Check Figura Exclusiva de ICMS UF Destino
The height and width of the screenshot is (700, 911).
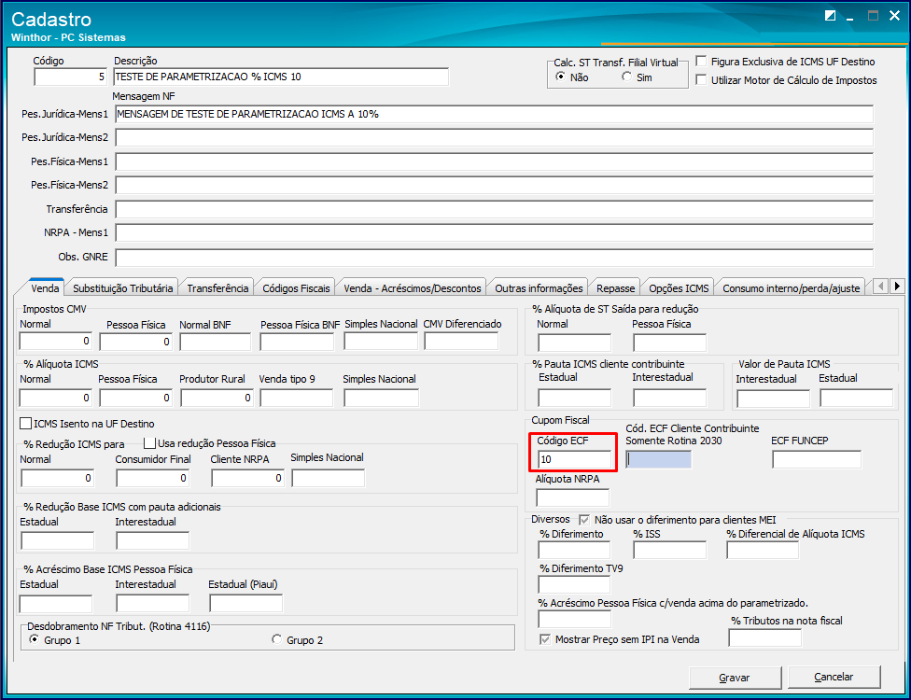pyautogui.click(x=701, y=61)
